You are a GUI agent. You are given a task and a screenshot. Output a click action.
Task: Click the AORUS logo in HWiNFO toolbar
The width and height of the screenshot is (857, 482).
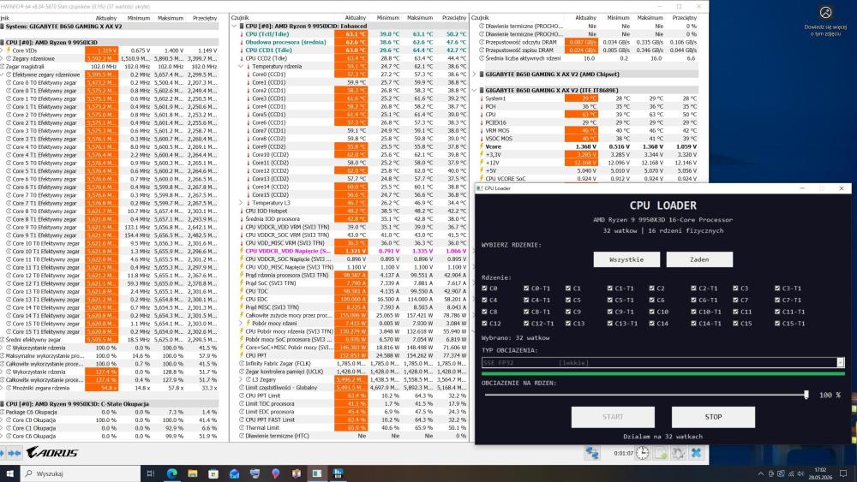[52, 453]
